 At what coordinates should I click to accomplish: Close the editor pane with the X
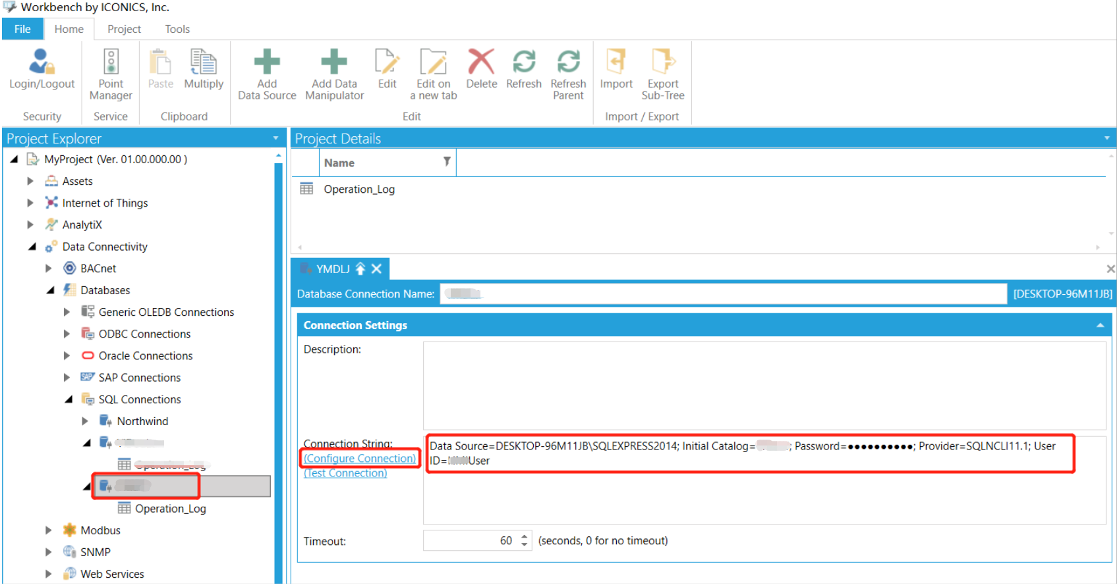[x=1110, y=268]
